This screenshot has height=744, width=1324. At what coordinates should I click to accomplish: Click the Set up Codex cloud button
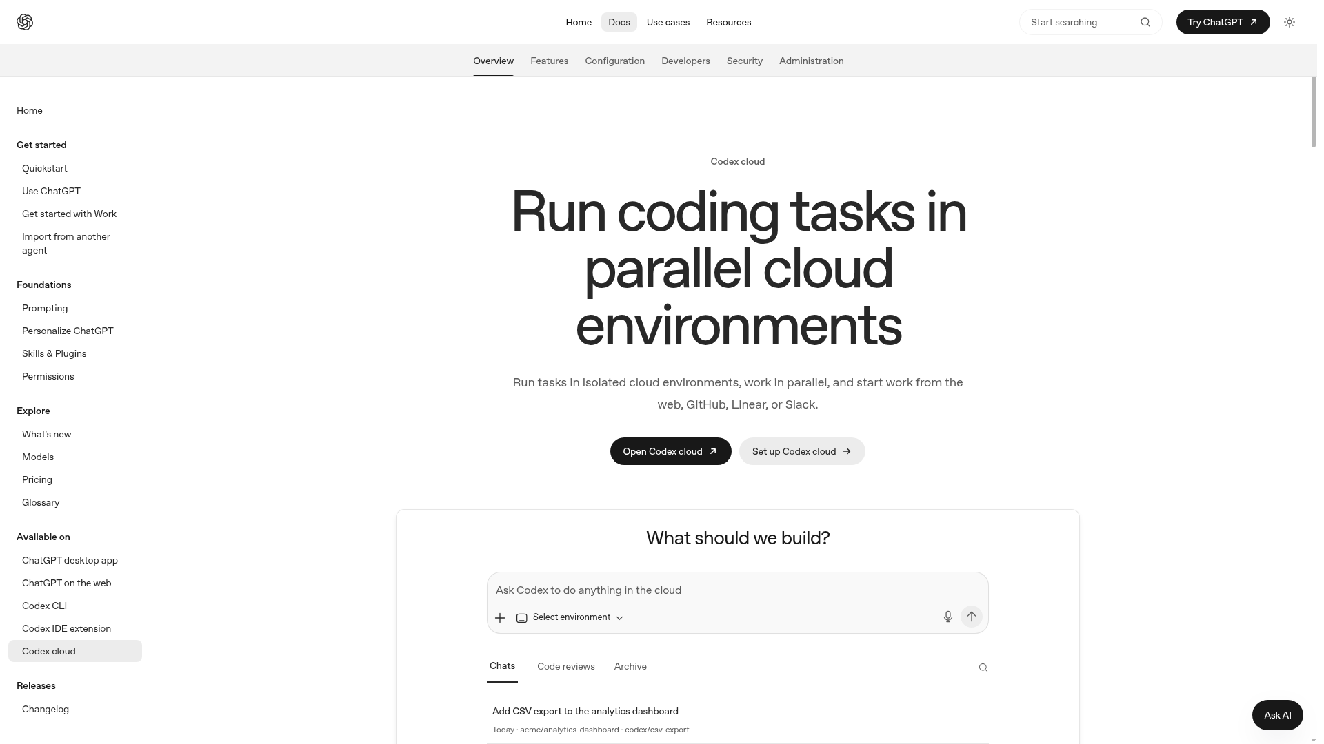pos(802,451)
